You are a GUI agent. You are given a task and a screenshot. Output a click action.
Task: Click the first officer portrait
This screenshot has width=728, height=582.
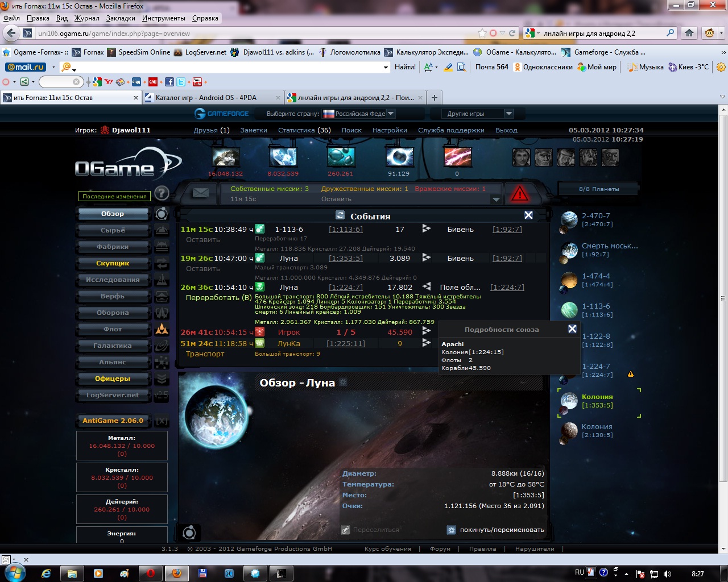(x=521, y=157)
